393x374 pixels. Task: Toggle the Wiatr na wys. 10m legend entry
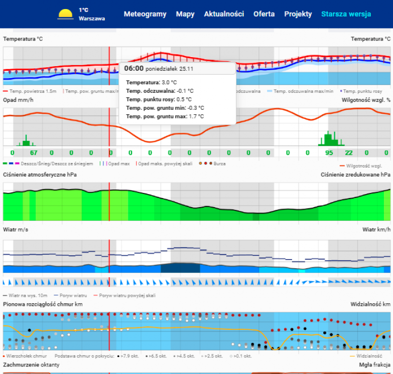point(25,296)
